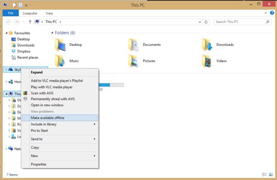Open the Include in library submenu
This screenshot has width=277, height=180.
[x=60, y=124]
